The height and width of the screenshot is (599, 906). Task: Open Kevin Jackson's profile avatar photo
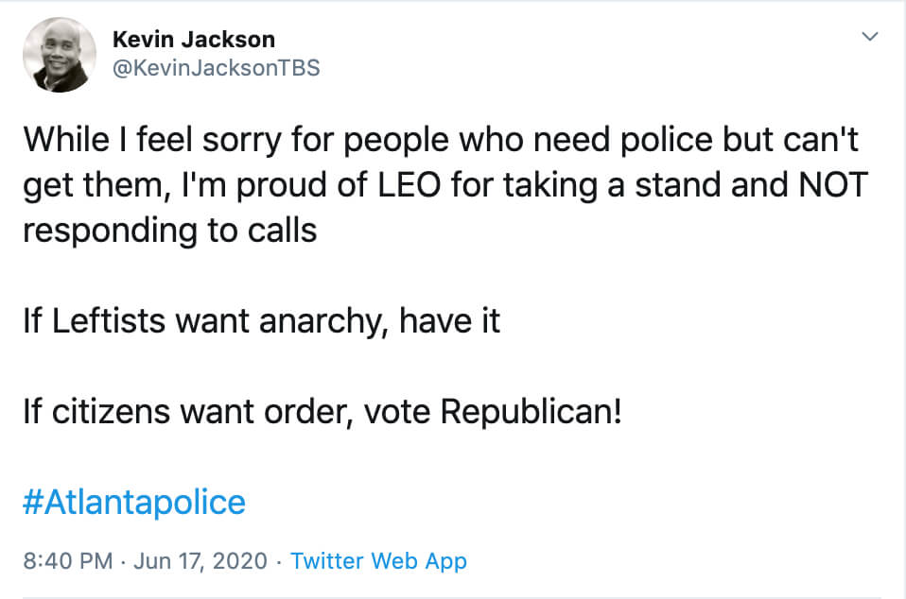tap(60, 55)
